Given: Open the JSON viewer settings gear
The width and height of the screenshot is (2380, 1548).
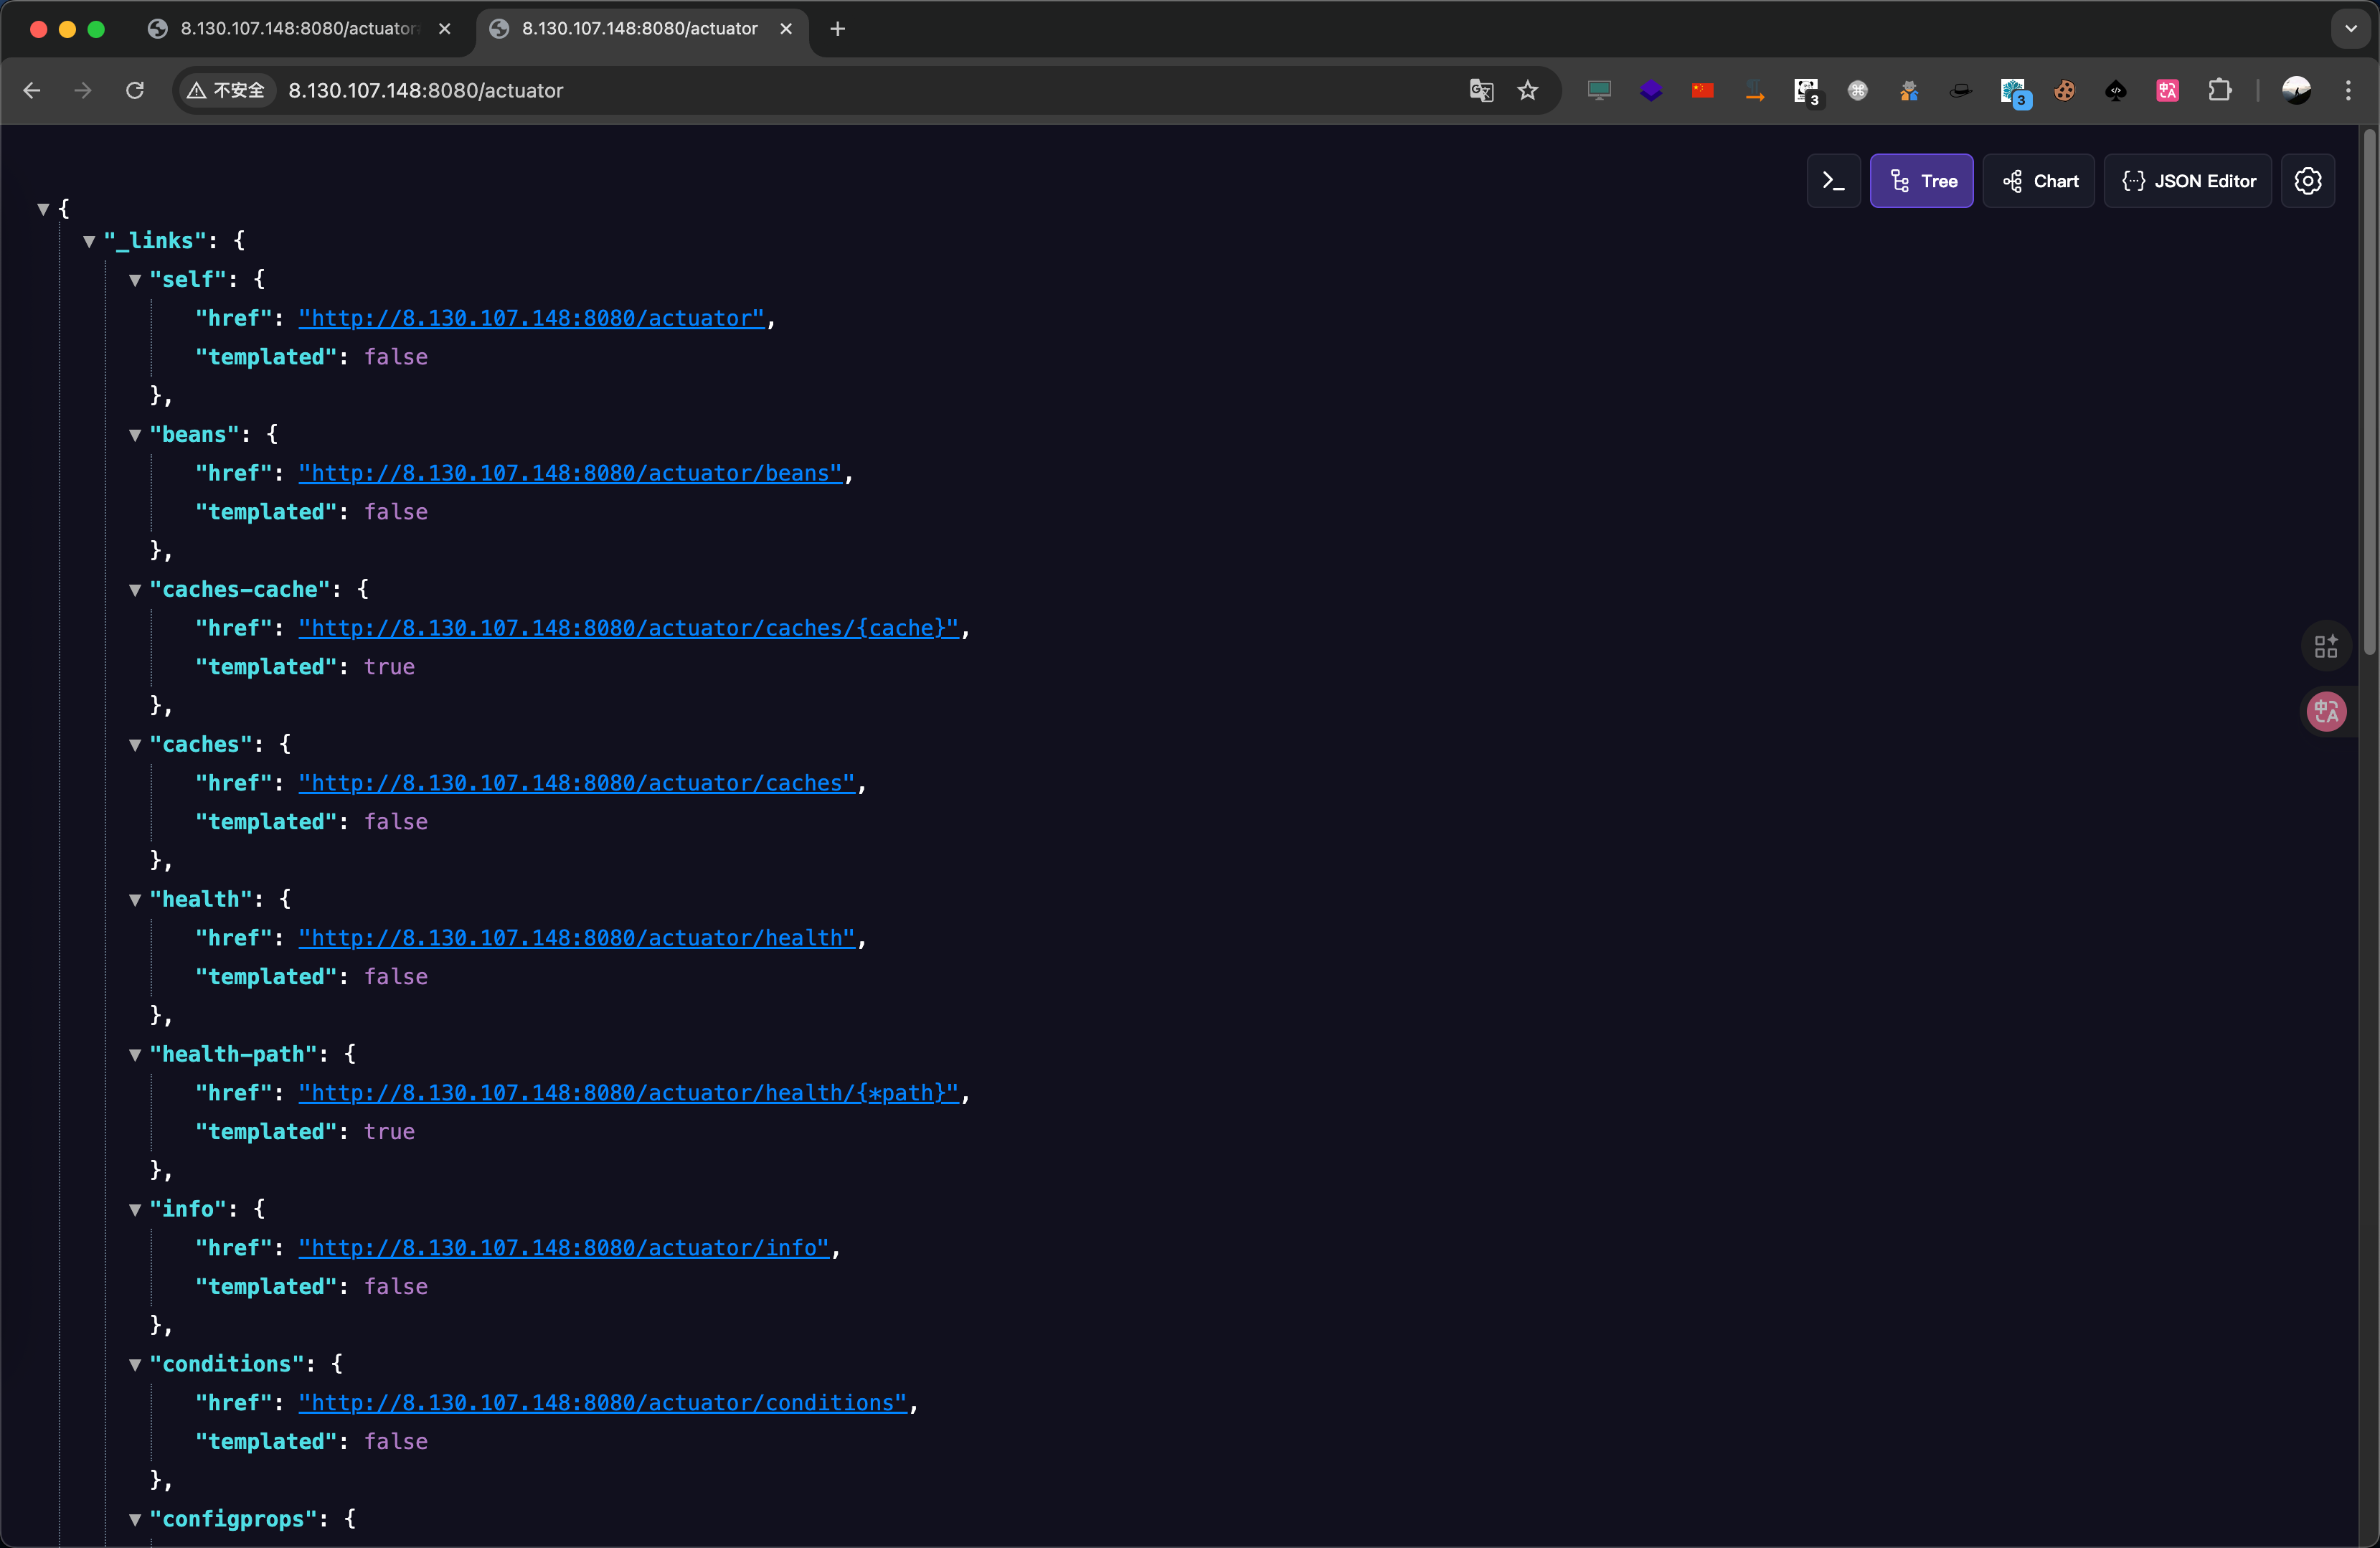Looking at the screenshot, I should point(2307,181).
